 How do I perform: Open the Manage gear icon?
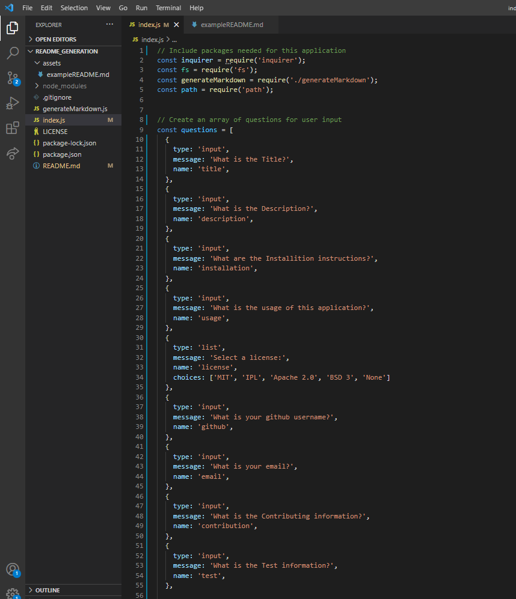coord(12,592)
